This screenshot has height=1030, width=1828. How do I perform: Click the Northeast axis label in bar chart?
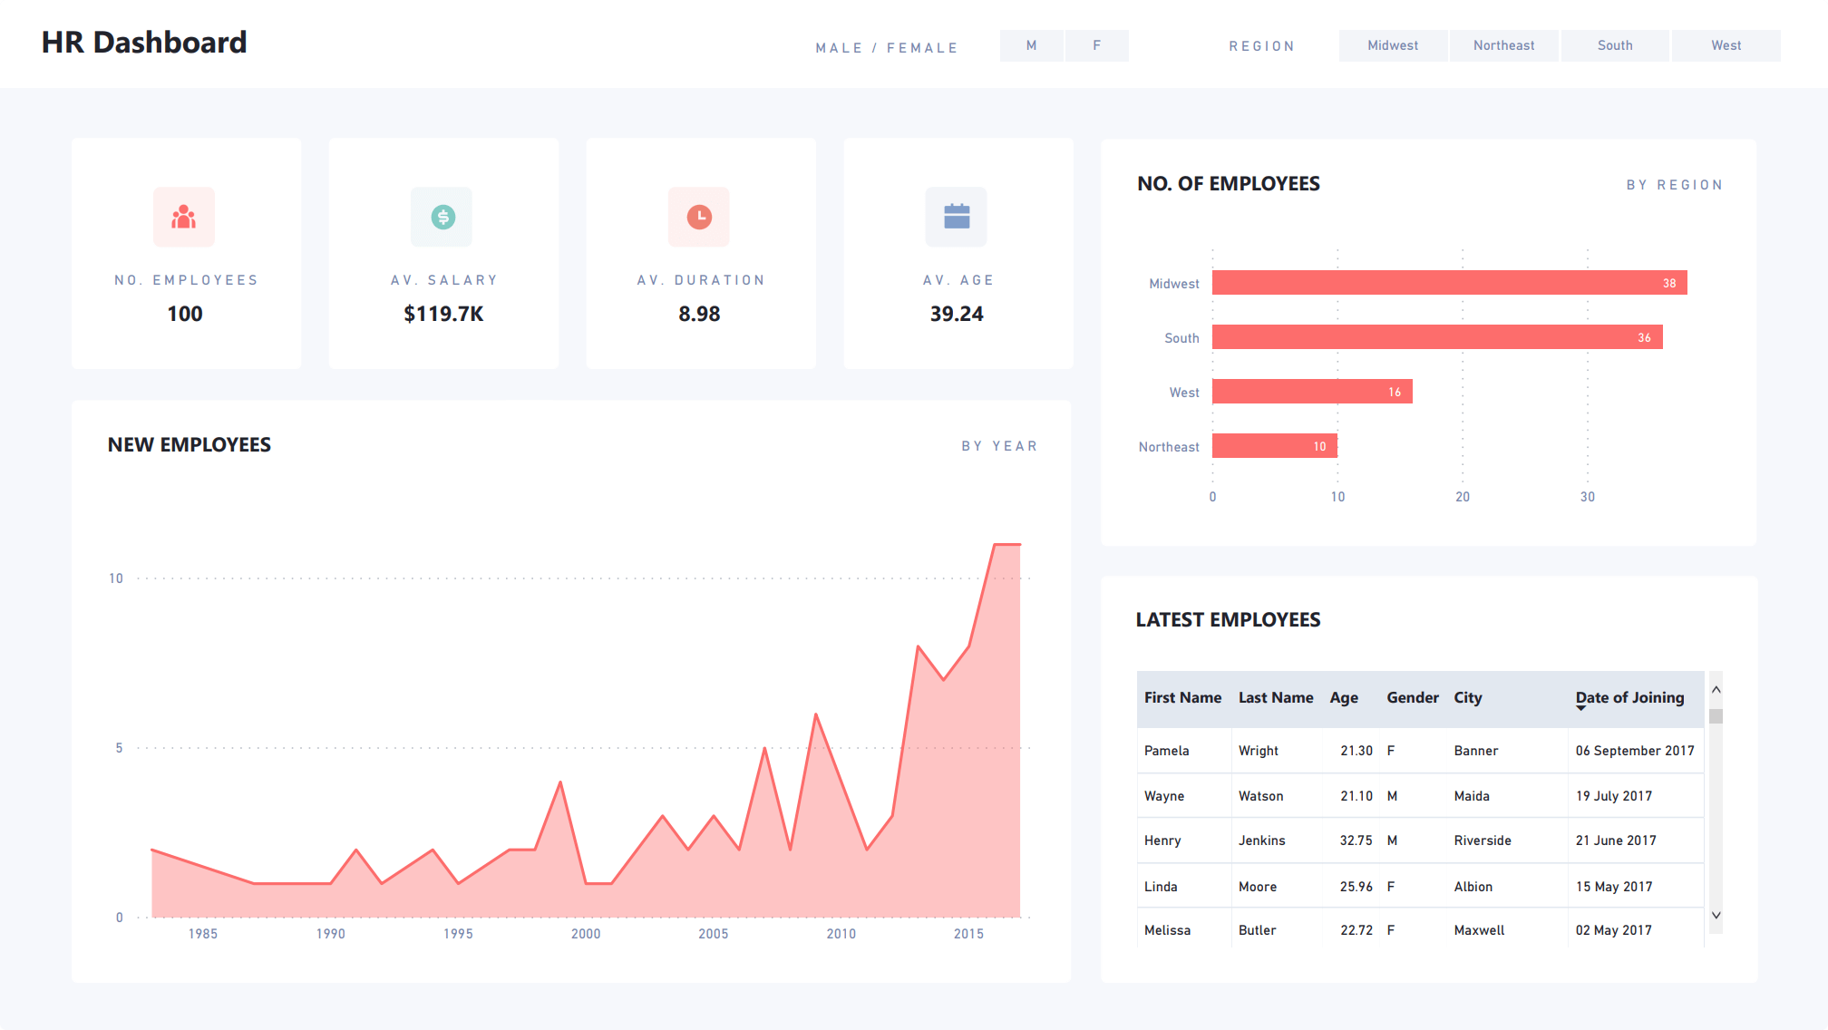click(x=1169, y=447)
